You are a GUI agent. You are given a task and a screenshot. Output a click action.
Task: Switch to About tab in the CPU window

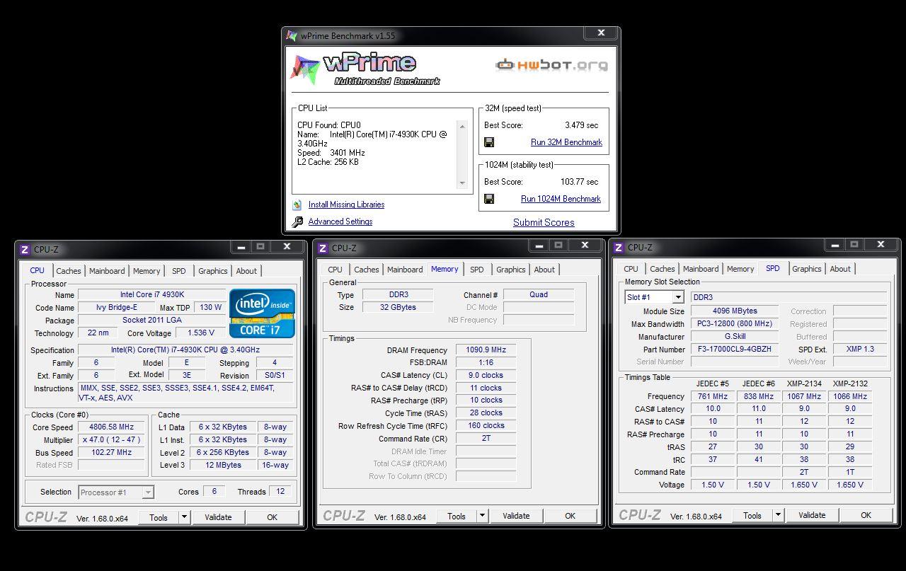(x=246, y=271)
